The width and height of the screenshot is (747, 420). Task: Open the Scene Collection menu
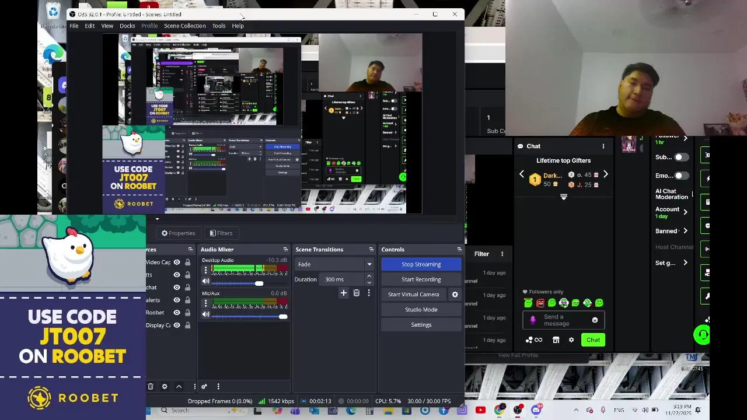tap(184, 26)
